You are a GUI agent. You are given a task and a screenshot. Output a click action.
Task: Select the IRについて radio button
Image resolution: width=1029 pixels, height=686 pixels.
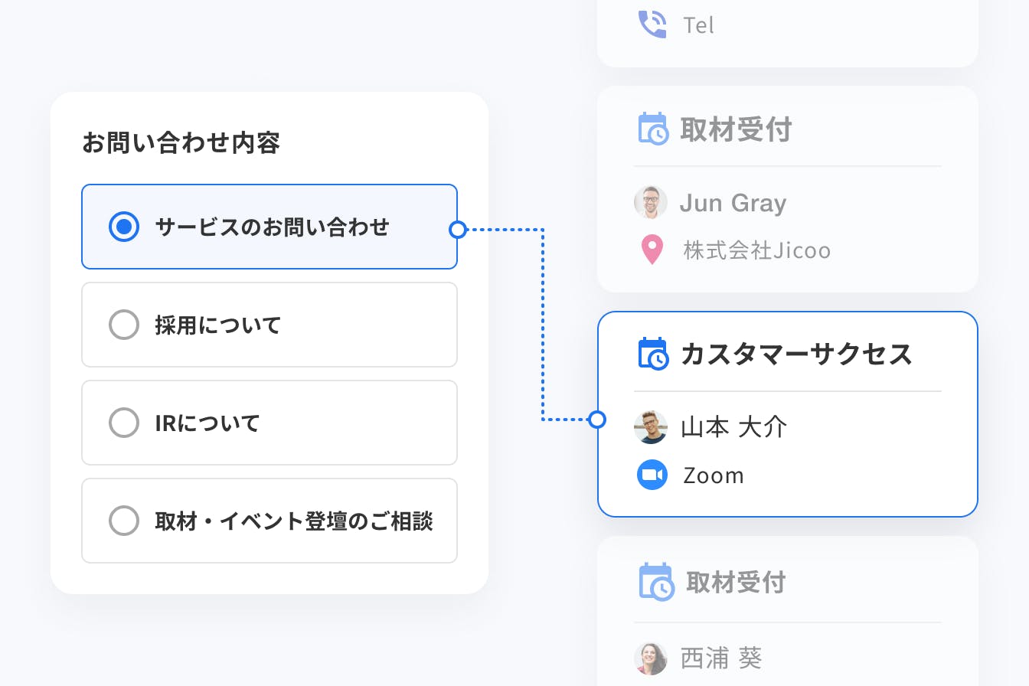pyautogui.click(x=124, y=423)
